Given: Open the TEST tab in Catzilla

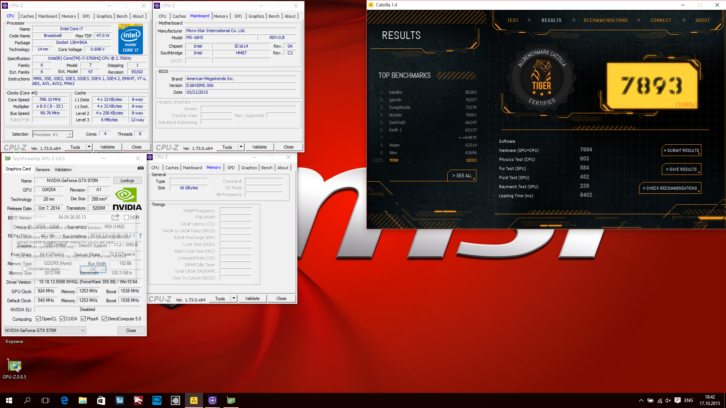Looking at the screenshot, I should tap(513, 20).
